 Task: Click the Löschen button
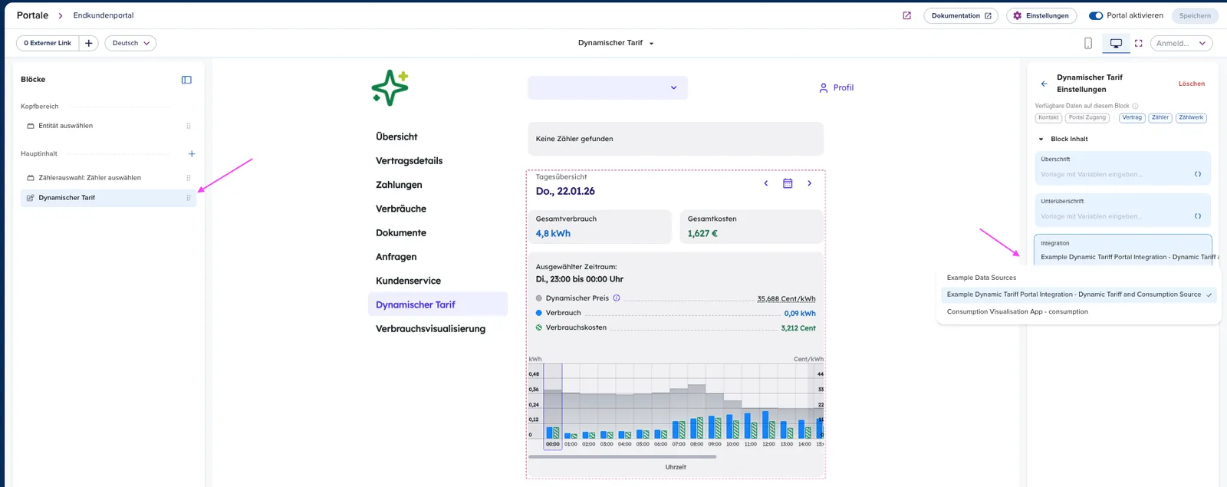[x=1192, y=84]
